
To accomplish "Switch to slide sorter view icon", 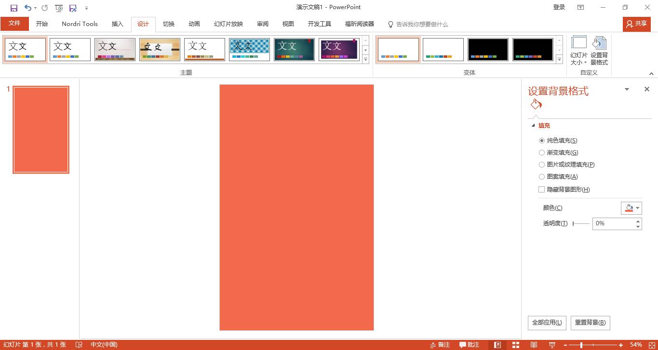I will pos(516,345).
